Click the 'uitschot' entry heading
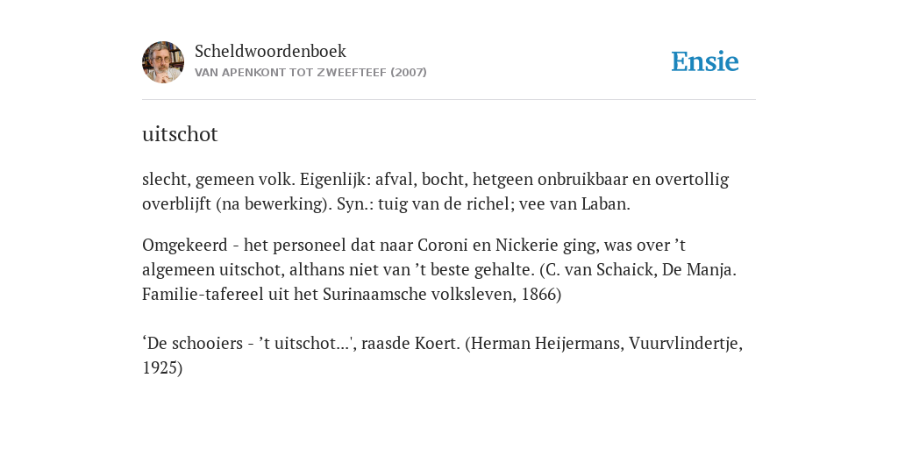This screenshot has height=449, width=898. tap(180, 134)
